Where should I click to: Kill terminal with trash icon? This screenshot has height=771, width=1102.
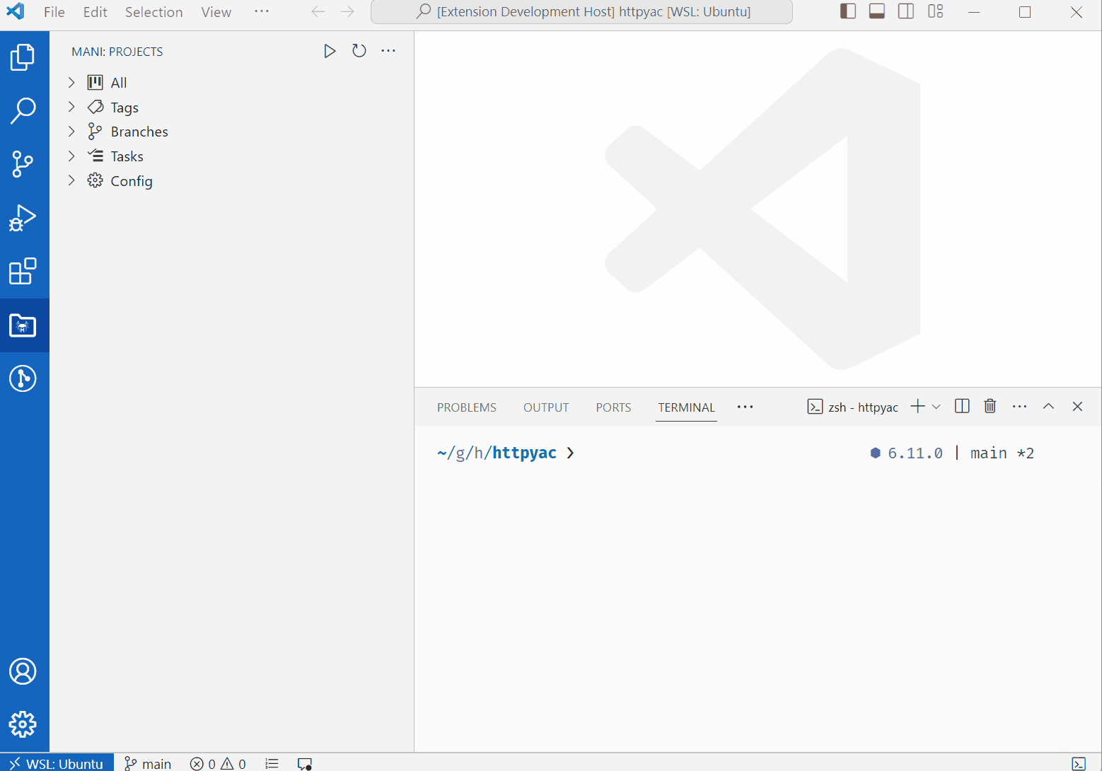click(990, 406)
